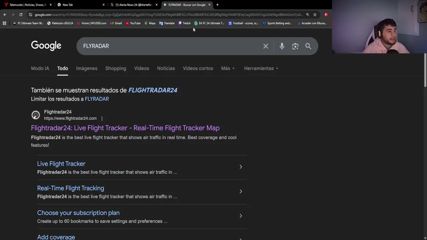Open FC Ultimate Team bookmark
Screen dimensions: 427x240
(28, 23)
